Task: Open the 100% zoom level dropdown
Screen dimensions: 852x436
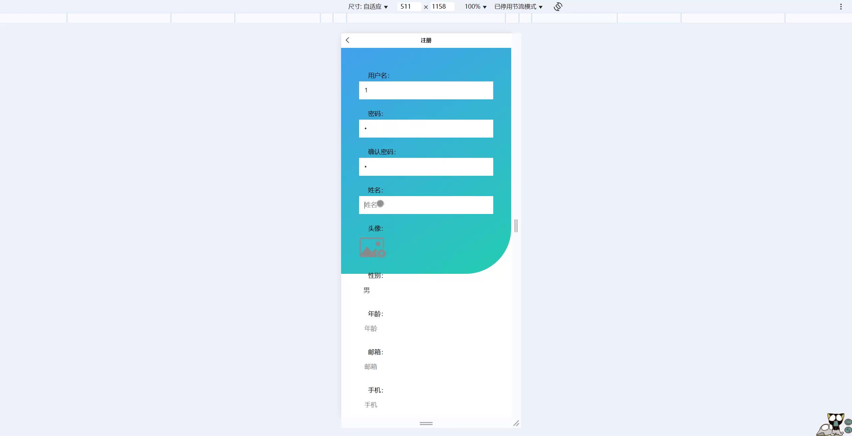Action: (475, 7)
